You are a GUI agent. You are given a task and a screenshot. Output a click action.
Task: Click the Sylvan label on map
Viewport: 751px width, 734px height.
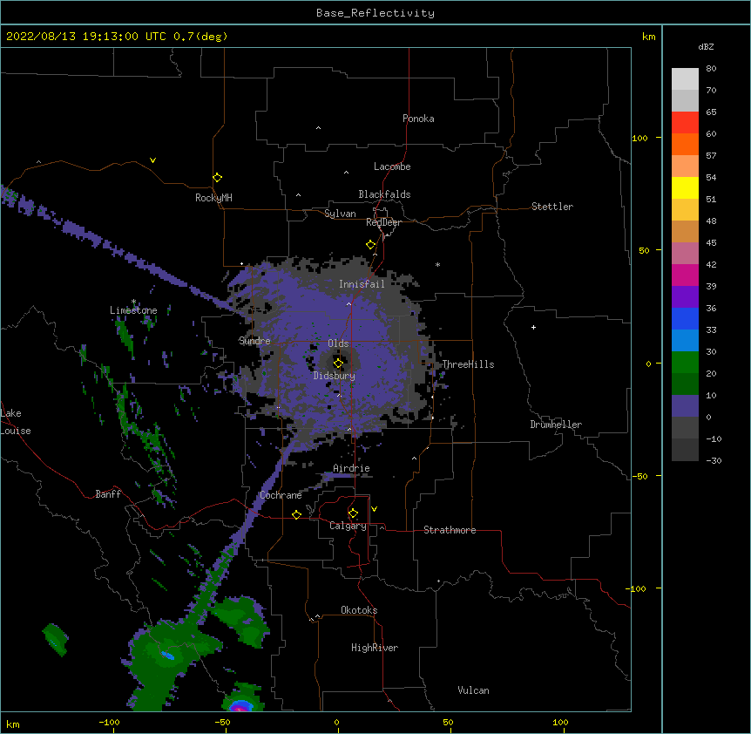click(340, 214)
